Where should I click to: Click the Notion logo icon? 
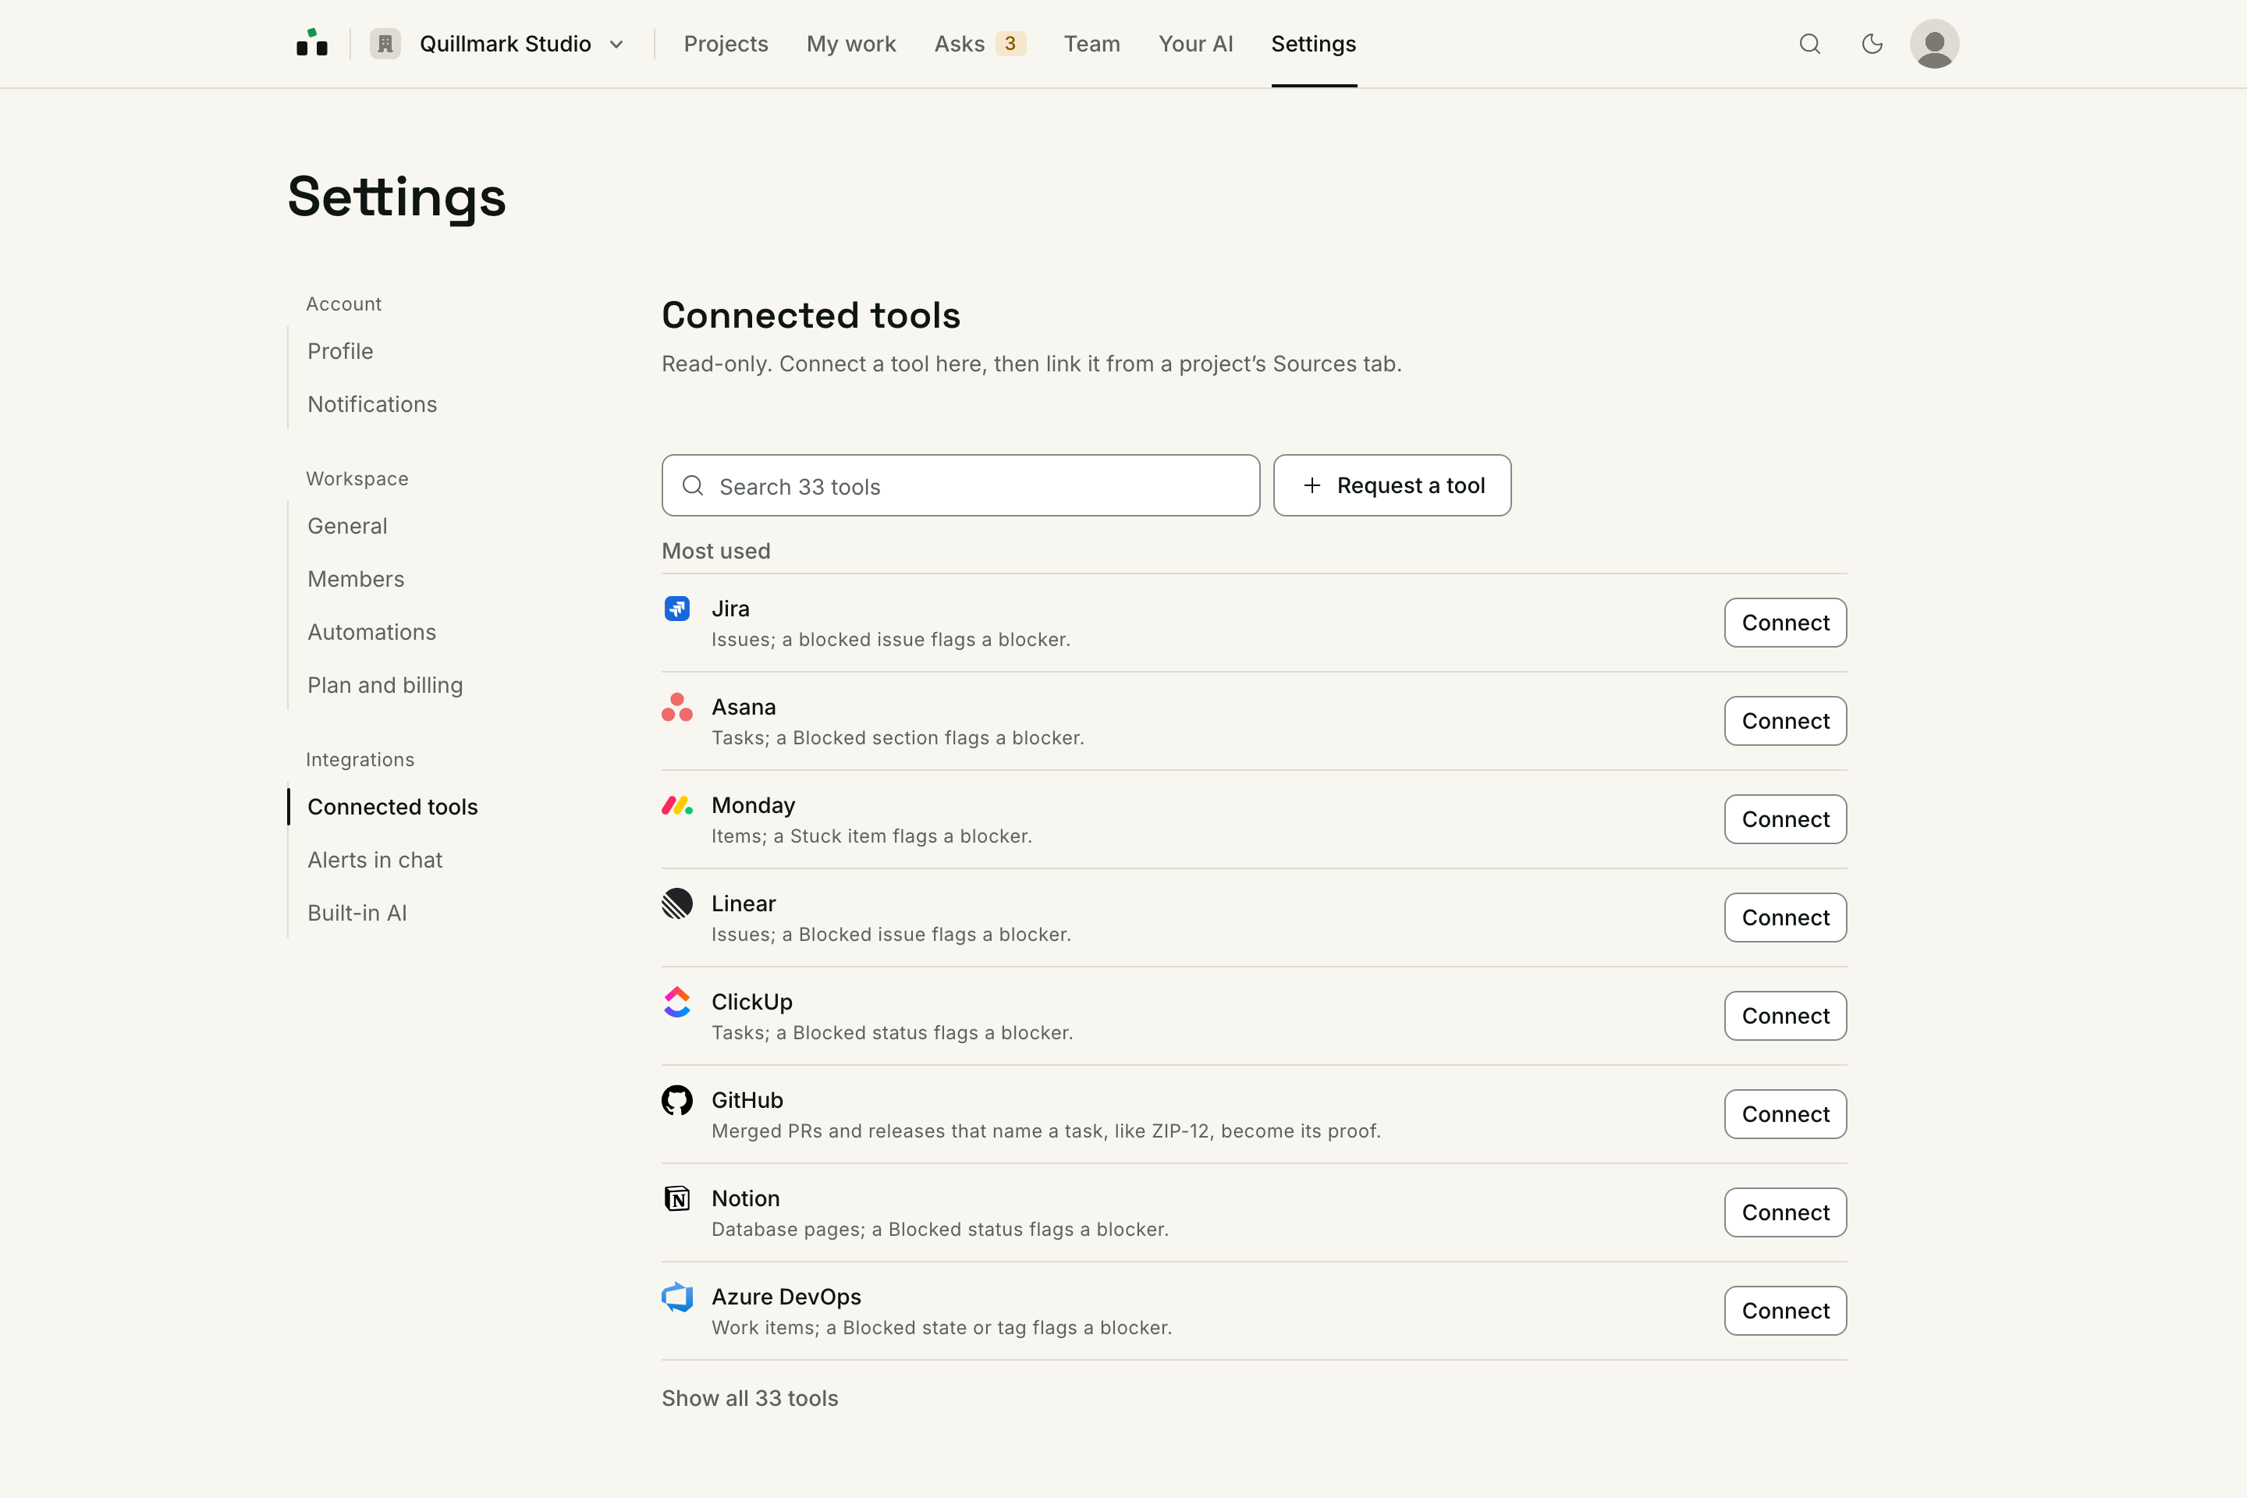[676, 1198]
